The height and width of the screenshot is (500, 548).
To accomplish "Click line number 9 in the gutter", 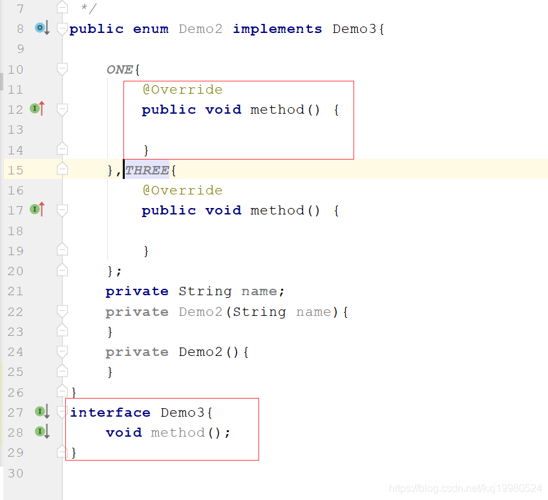I will (x=20, y=48).
